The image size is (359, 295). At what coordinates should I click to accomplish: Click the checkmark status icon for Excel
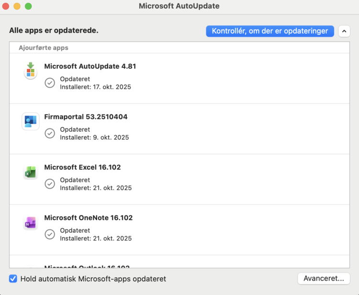50,184
